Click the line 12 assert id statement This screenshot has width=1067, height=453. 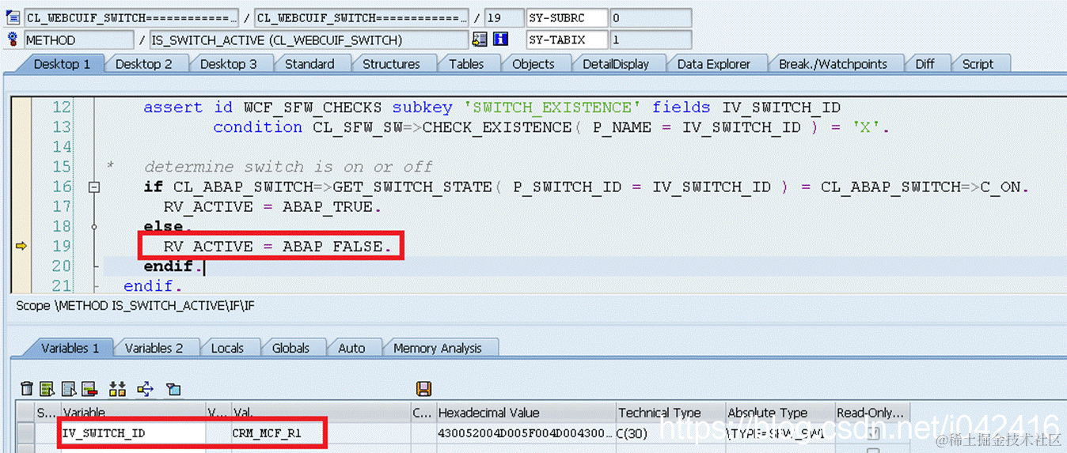pyautogui.click(x=492, y=108)
